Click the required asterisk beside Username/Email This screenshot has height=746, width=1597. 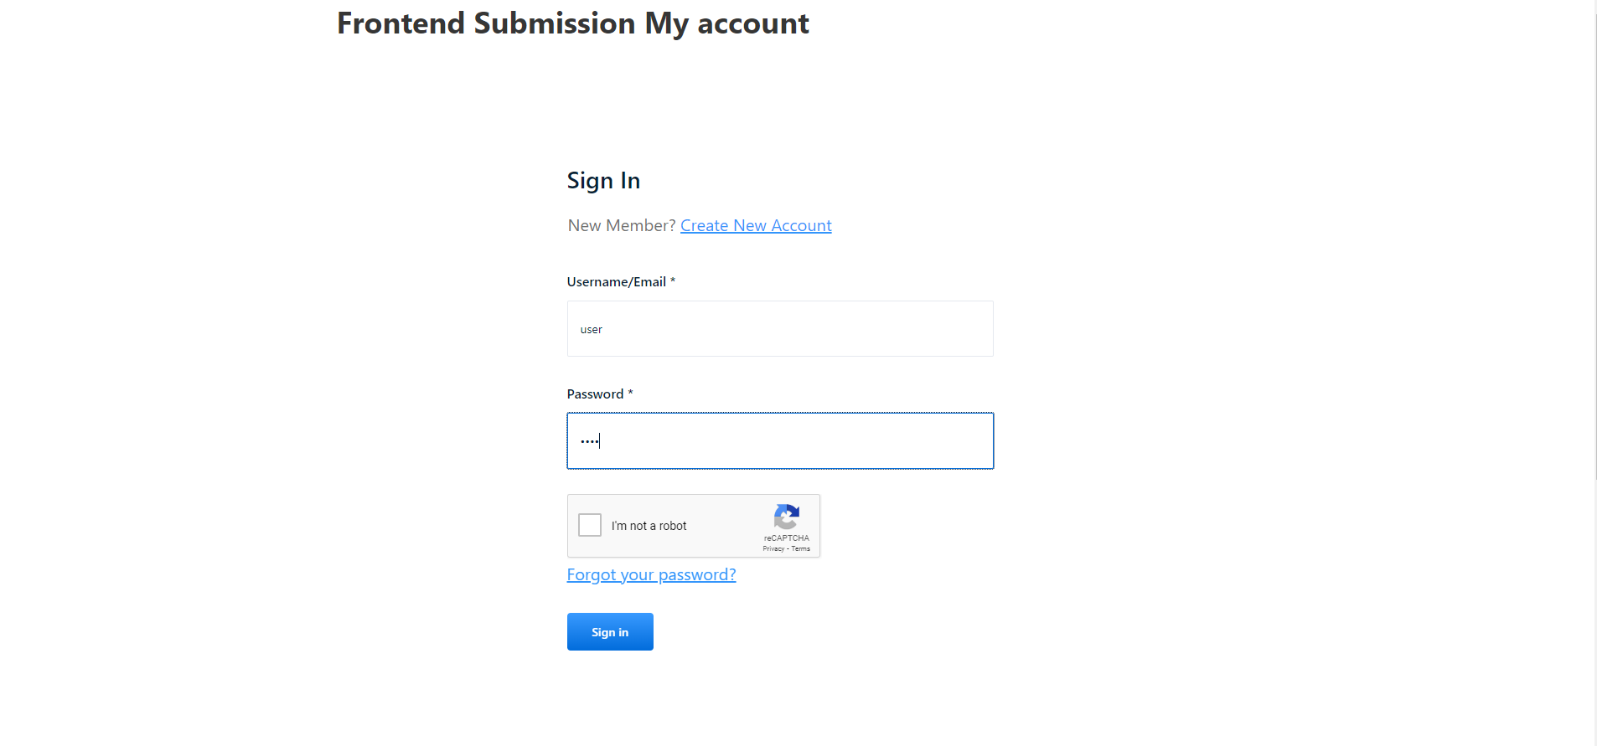pos(674,281)
